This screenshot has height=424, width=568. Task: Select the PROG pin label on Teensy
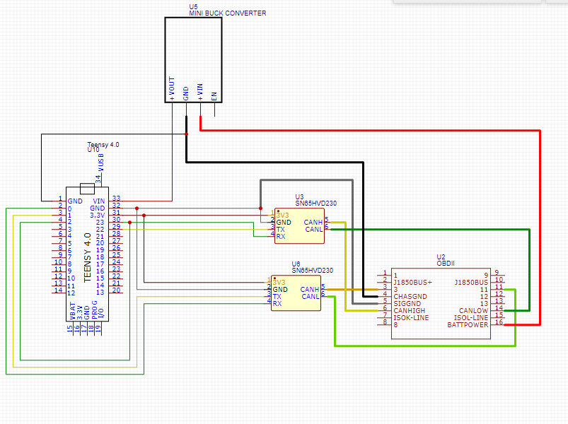94,309
